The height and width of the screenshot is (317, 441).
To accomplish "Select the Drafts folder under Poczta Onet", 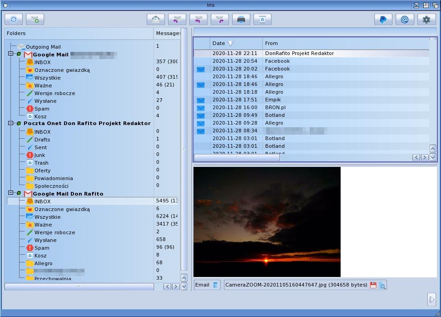I will pos(42,140).
